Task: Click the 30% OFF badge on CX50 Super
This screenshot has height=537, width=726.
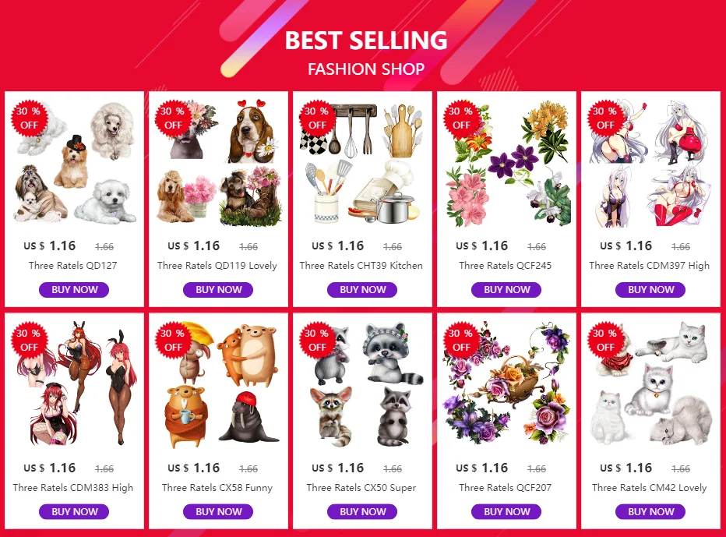Action: click(x=317, y=340)
